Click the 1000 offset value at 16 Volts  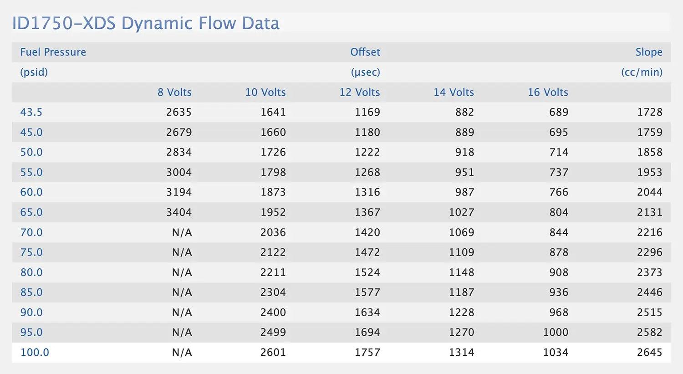556,332
